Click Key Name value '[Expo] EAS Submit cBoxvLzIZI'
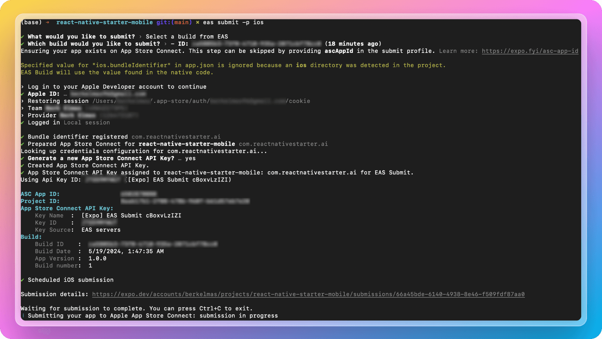The height and width of the screenshot is (339, 602). [132, 215]
